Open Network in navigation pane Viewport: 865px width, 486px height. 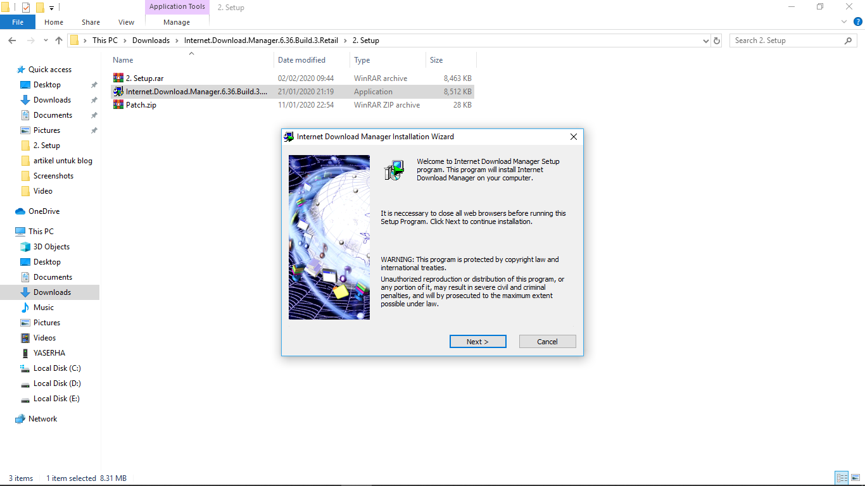coord(42,419)
